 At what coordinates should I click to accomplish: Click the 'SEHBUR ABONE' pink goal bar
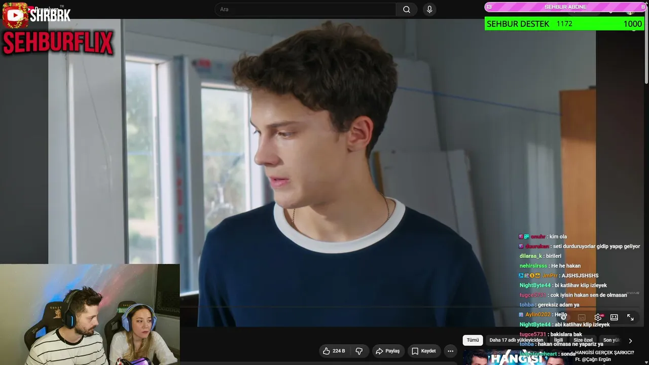coord(565,7)
